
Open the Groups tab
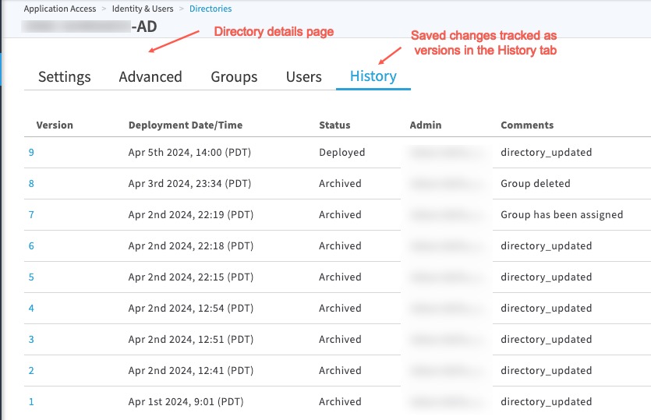[234, 76]
